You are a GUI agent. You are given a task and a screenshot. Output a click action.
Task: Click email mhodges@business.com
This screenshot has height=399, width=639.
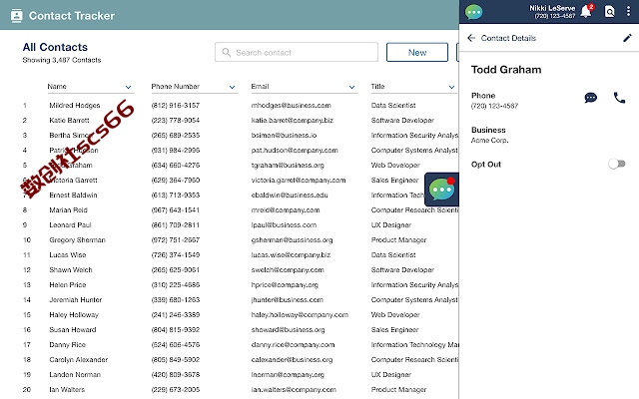coord(291,105)
